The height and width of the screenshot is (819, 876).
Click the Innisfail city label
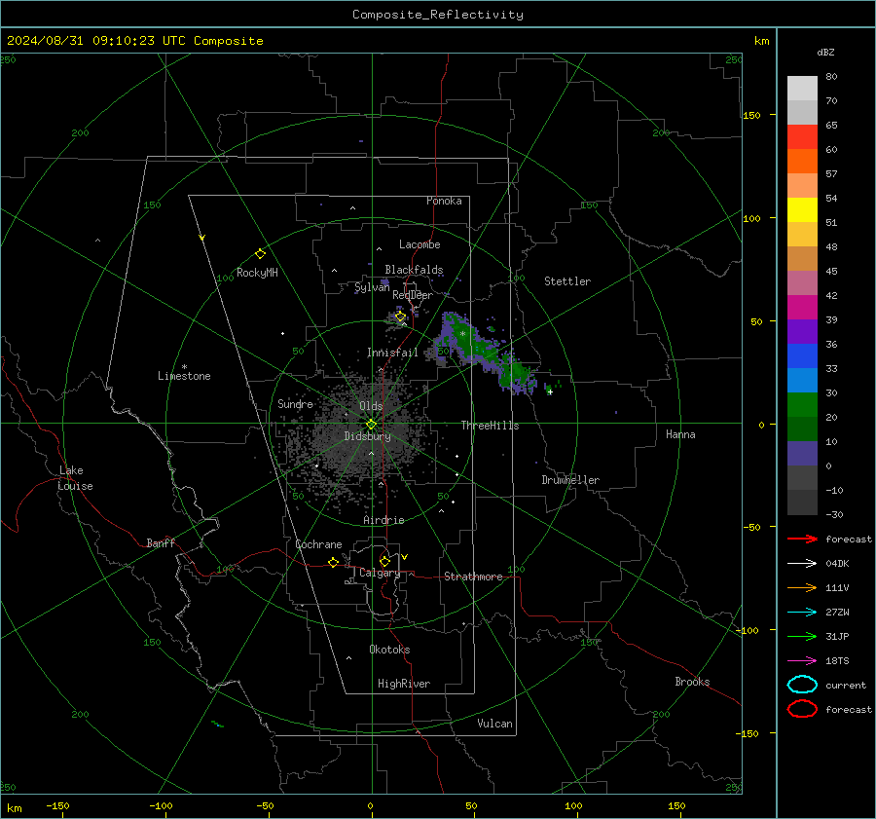pyautogui.click(x=392, y=353)
